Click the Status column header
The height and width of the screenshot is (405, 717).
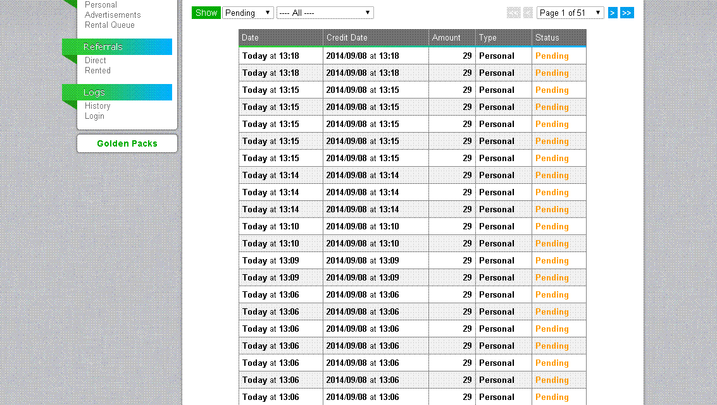click(559, 37)
